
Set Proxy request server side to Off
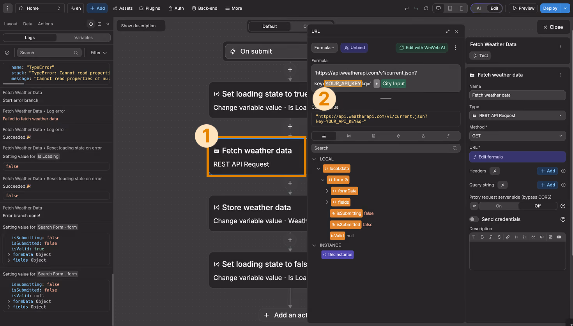538,206
